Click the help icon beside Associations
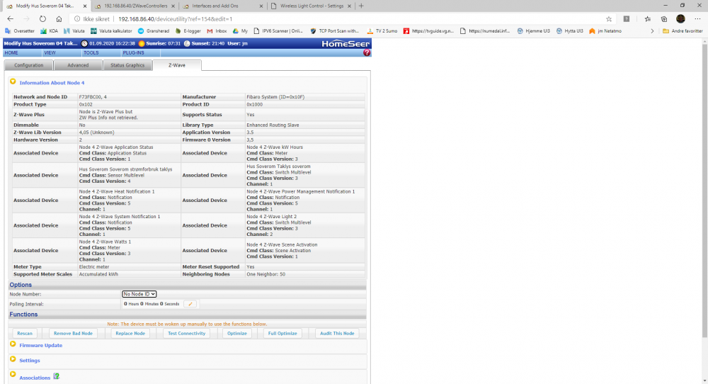Screen dimensions: 708x384 coord(57,376)
